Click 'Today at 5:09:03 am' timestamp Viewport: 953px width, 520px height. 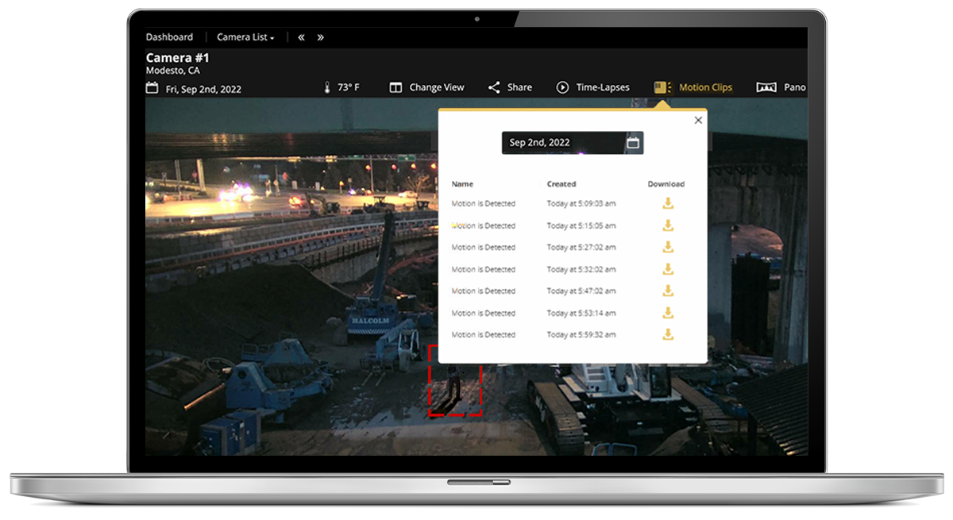pyautogui.click(x=581, y=204)
